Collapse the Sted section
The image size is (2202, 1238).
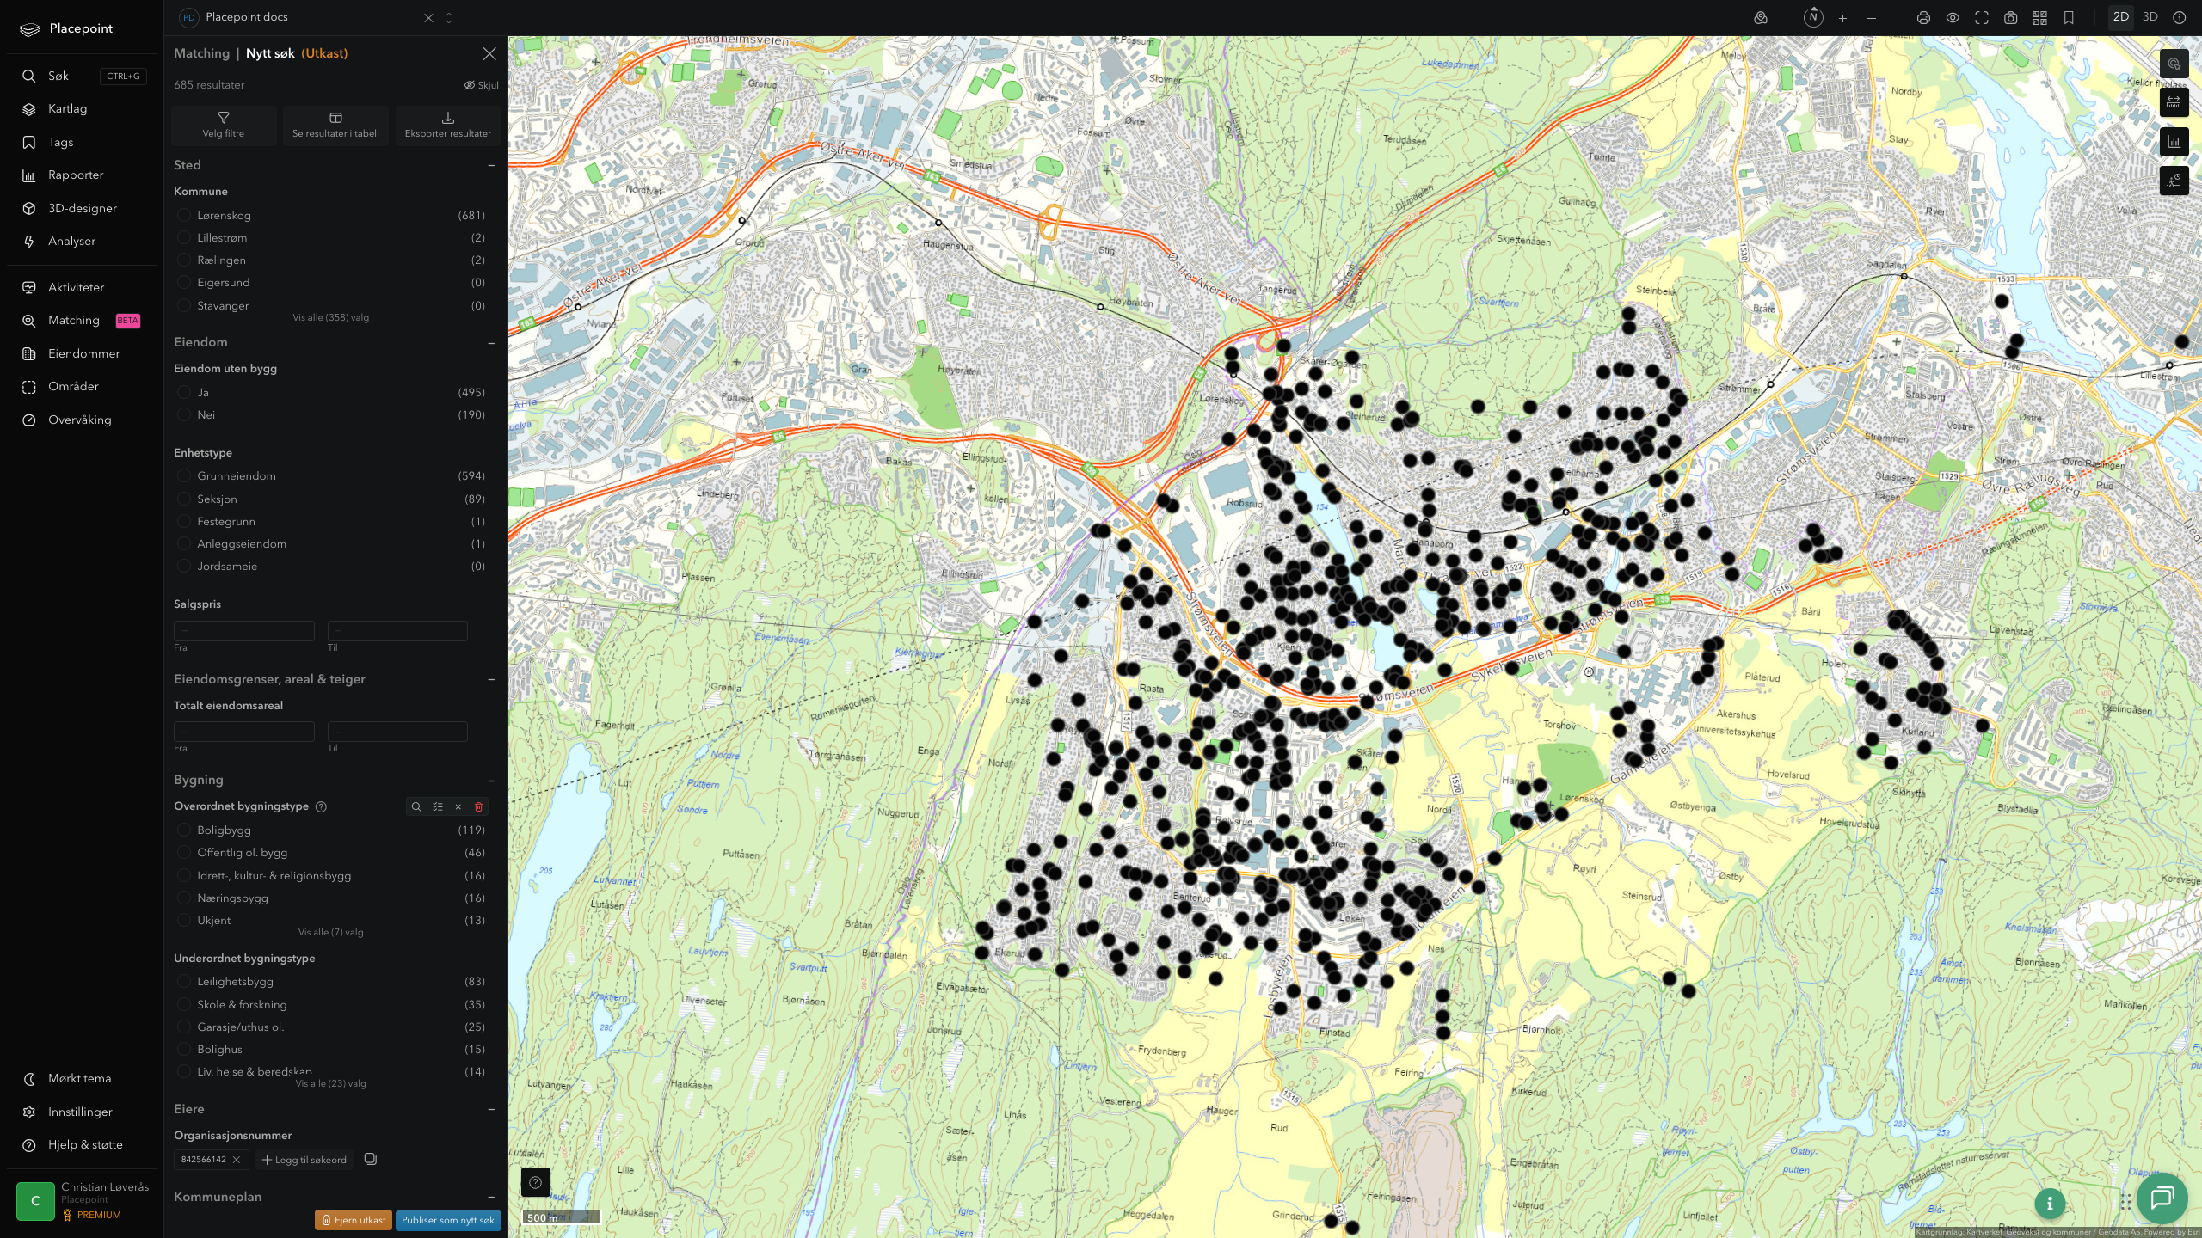point(491,165)
